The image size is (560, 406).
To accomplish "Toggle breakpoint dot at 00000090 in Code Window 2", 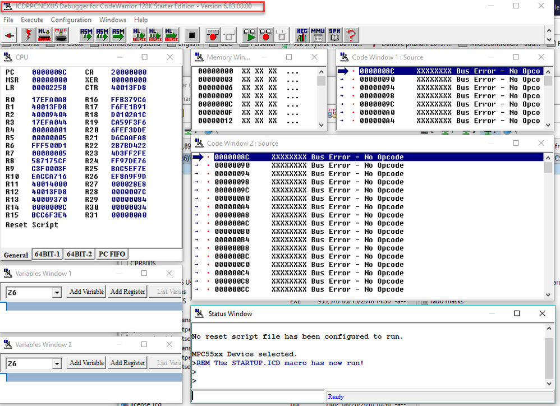I will [x=208, y=165].
